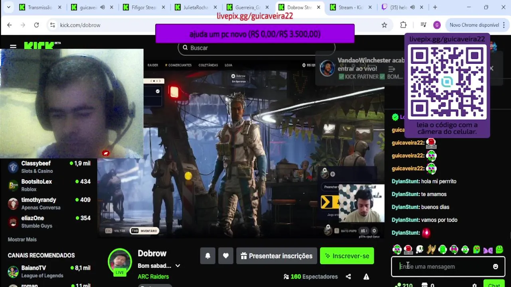Click Presentear inscrições button
Image resolution: width=511 pixels, height=287 pixels.
pyautogui.click(x=277, y=256)
